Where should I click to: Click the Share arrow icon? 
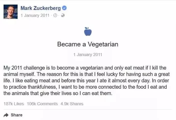coord(6,115)
